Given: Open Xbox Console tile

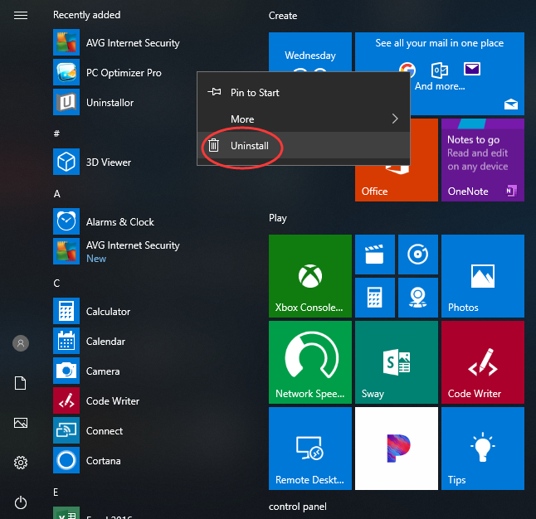Looking at the screenshot, I should pyautogui.click(x=310, y=276).
